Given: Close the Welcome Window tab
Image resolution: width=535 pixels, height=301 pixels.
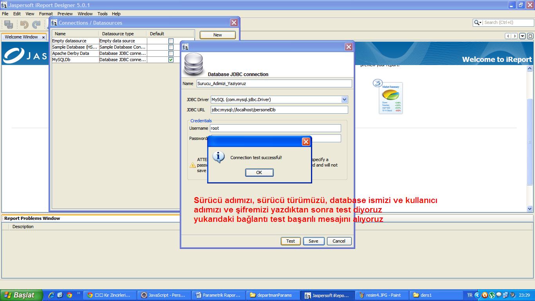Looking at the screenshot, I should tap(43, 37).
